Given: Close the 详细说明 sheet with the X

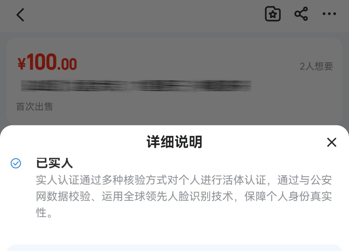Looking at the screenshot, I should point(332,142).
